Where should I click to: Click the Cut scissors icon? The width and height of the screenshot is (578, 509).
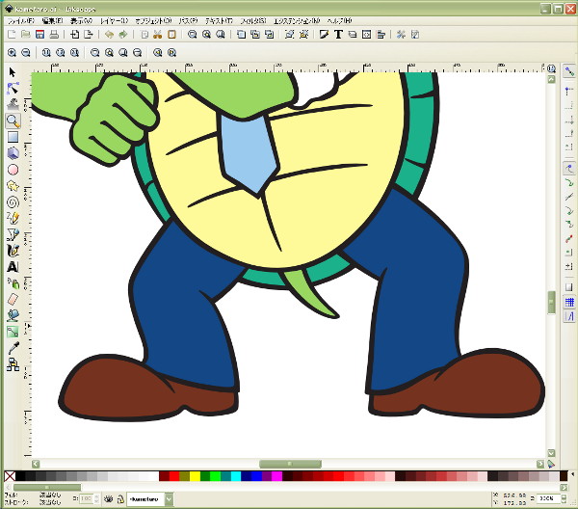click(158, 35)
